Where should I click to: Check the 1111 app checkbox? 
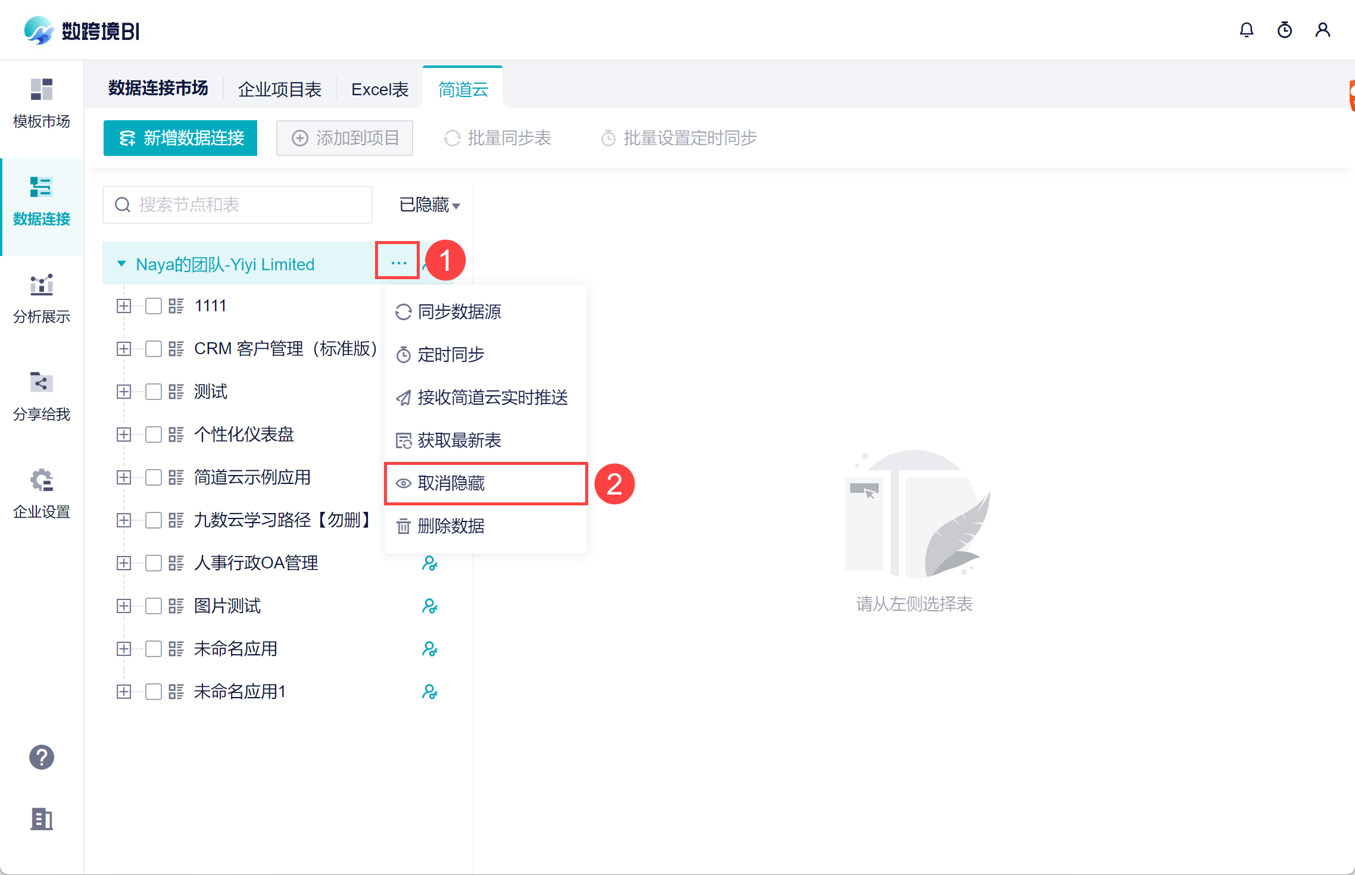coord(154,306)
